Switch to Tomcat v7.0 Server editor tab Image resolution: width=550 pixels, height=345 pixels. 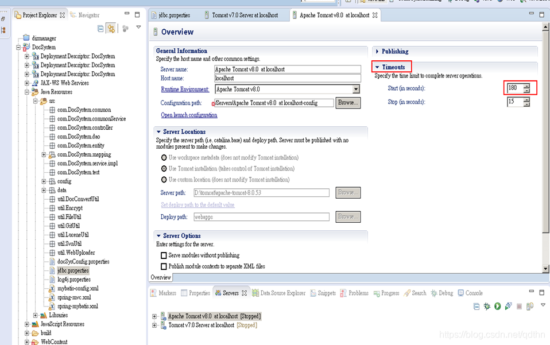pos(241,15)
